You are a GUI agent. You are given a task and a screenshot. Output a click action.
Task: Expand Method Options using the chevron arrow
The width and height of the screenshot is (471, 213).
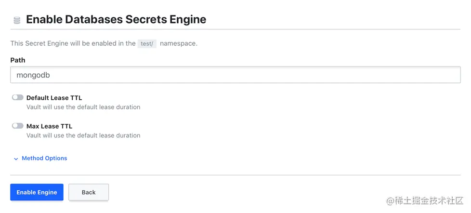click(x=16, y=159)
